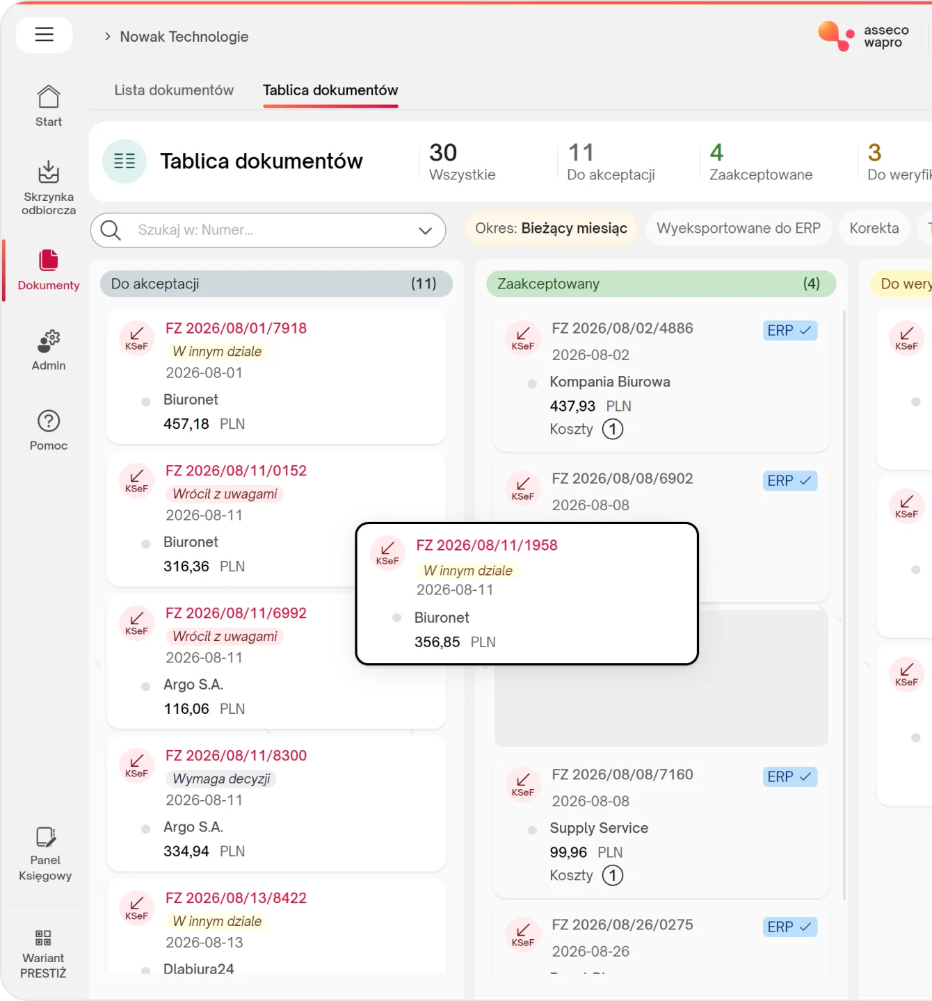Click Wrócił z uwagami tag on FZ 2026/08/11/0152

point(225,494)
